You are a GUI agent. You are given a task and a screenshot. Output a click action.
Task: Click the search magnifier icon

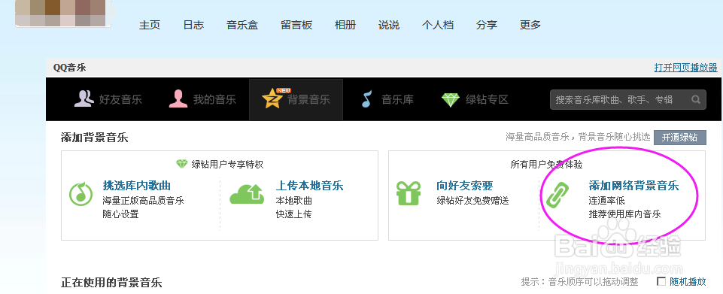click(695, 99)
